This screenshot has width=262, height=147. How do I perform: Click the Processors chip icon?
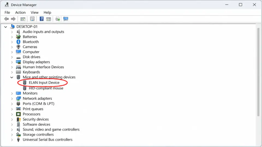click(x=18, y=114)
